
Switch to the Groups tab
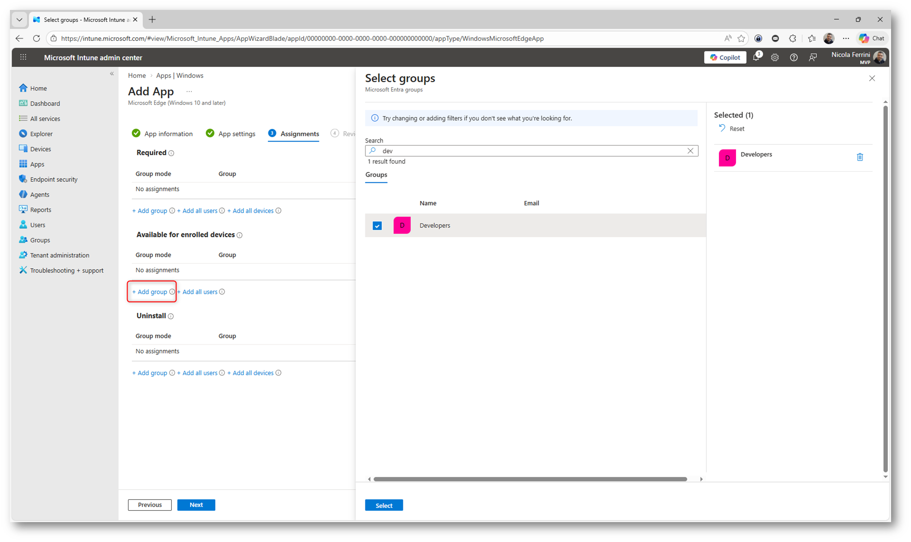point(376,175)
